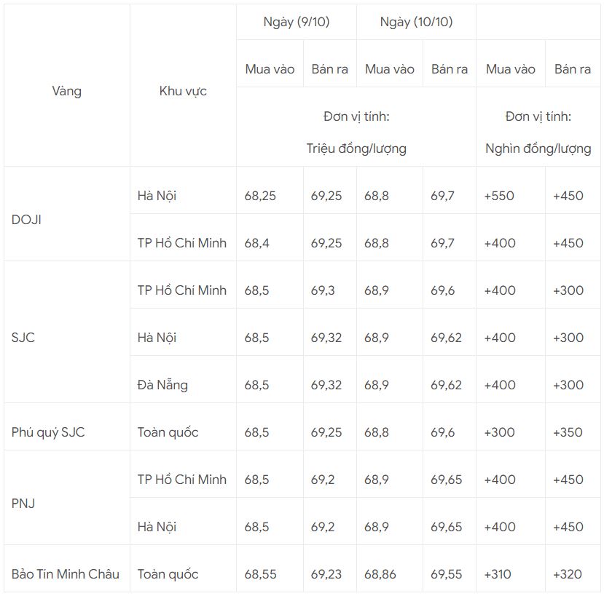Select DOJI Hà Nội buy price 68,25

260,196
